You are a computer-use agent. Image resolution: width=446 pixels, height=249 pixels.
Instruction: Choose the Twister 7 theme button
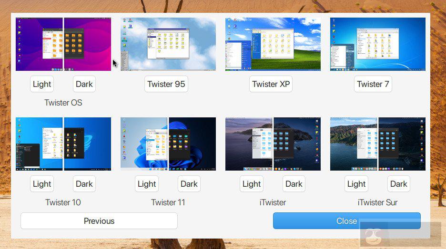pos(373,84)
